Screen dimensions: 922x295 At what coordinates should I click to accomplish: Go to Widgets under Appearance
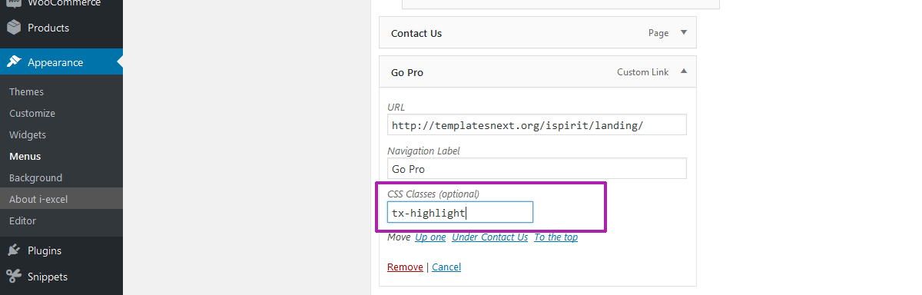[28, 134]
